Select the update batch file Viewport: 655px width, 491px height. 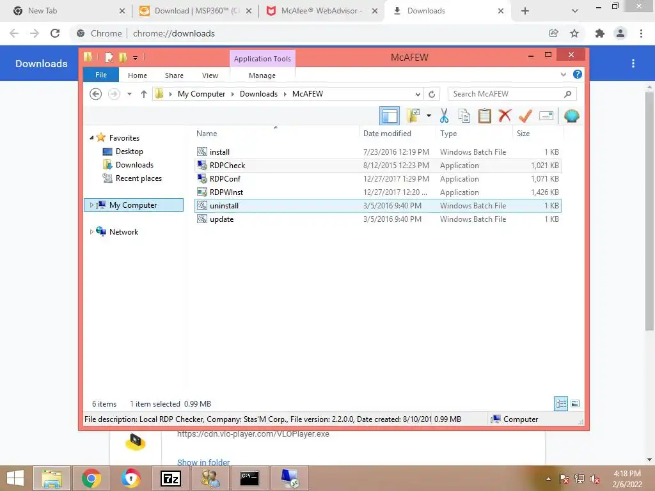(x=377, y=219)
